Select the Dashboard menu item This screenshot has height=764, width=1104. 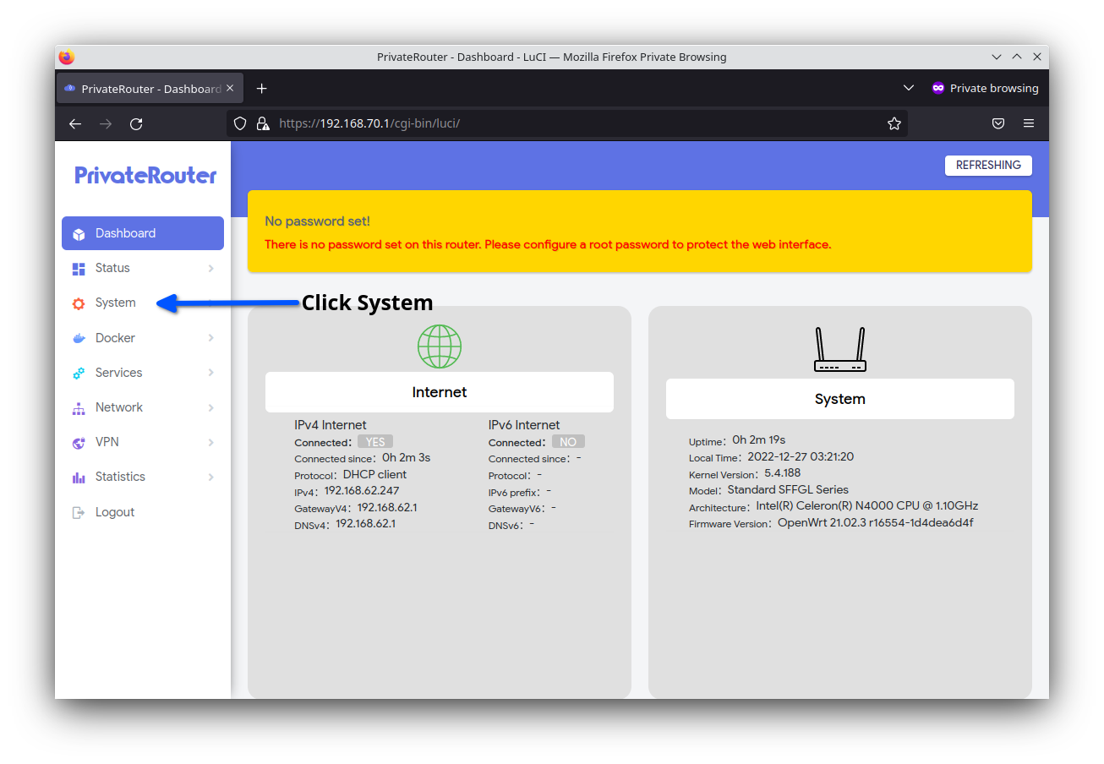pyautogui.click(x=143, y=233)
